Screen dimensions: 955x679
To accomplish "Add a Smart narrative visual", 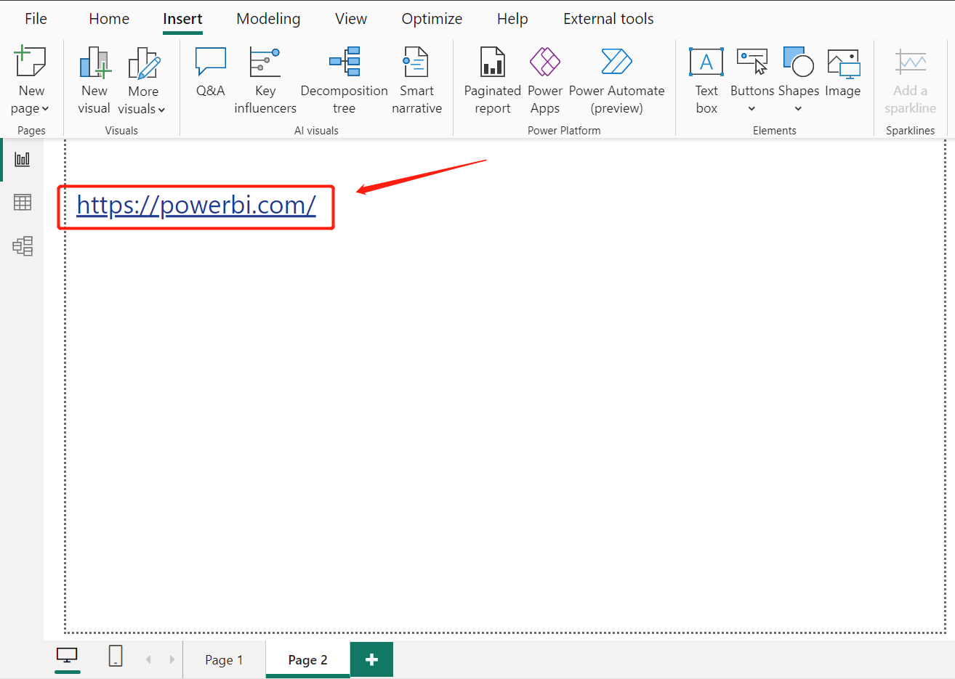I will (x=416, y=80).
